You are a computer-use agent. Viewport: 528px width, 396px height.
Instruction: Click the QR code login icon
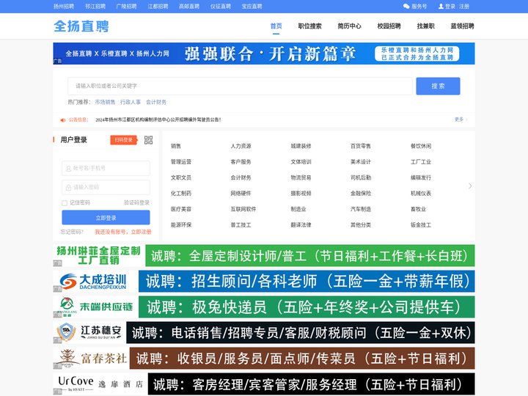click(x=148, y=140)
